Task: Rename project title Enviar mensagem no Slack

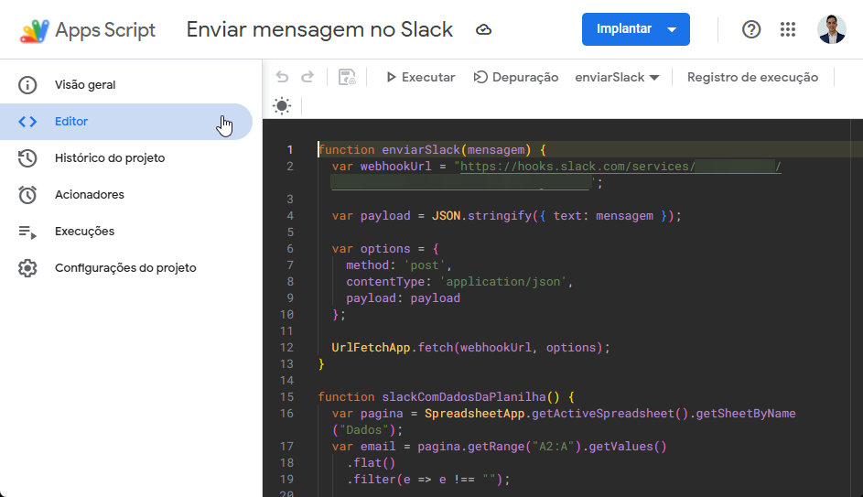Action: [x=319, y=30]
